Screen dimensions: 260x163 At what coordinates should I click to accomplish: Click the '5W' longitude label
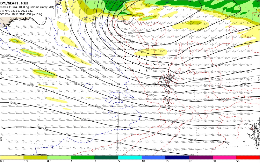pos(190,1)
